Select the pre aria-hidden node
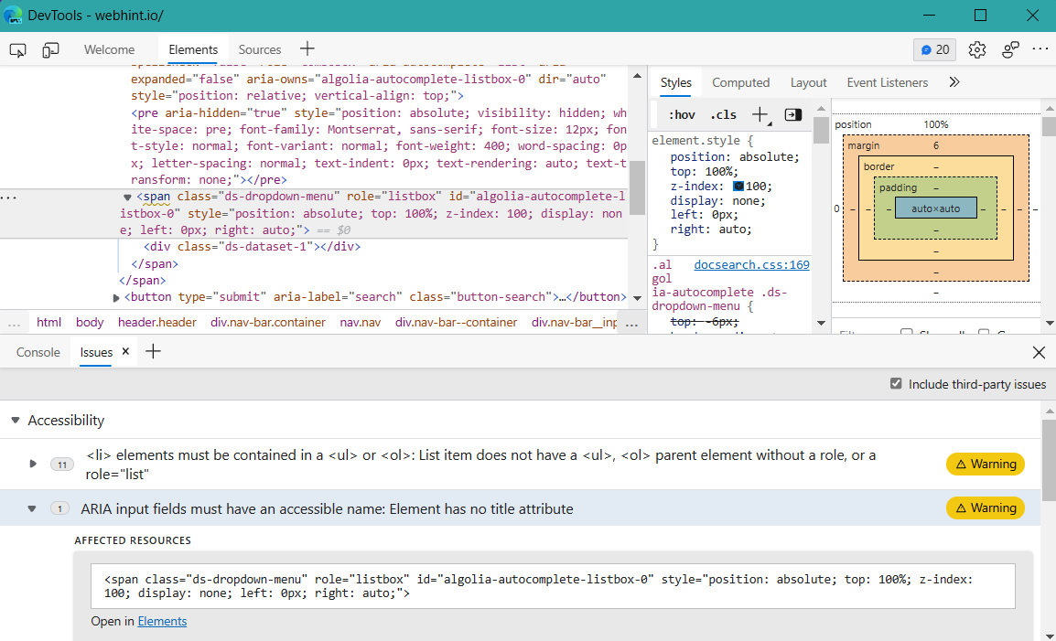1056x641 pixels. click(x=379, y=146)
